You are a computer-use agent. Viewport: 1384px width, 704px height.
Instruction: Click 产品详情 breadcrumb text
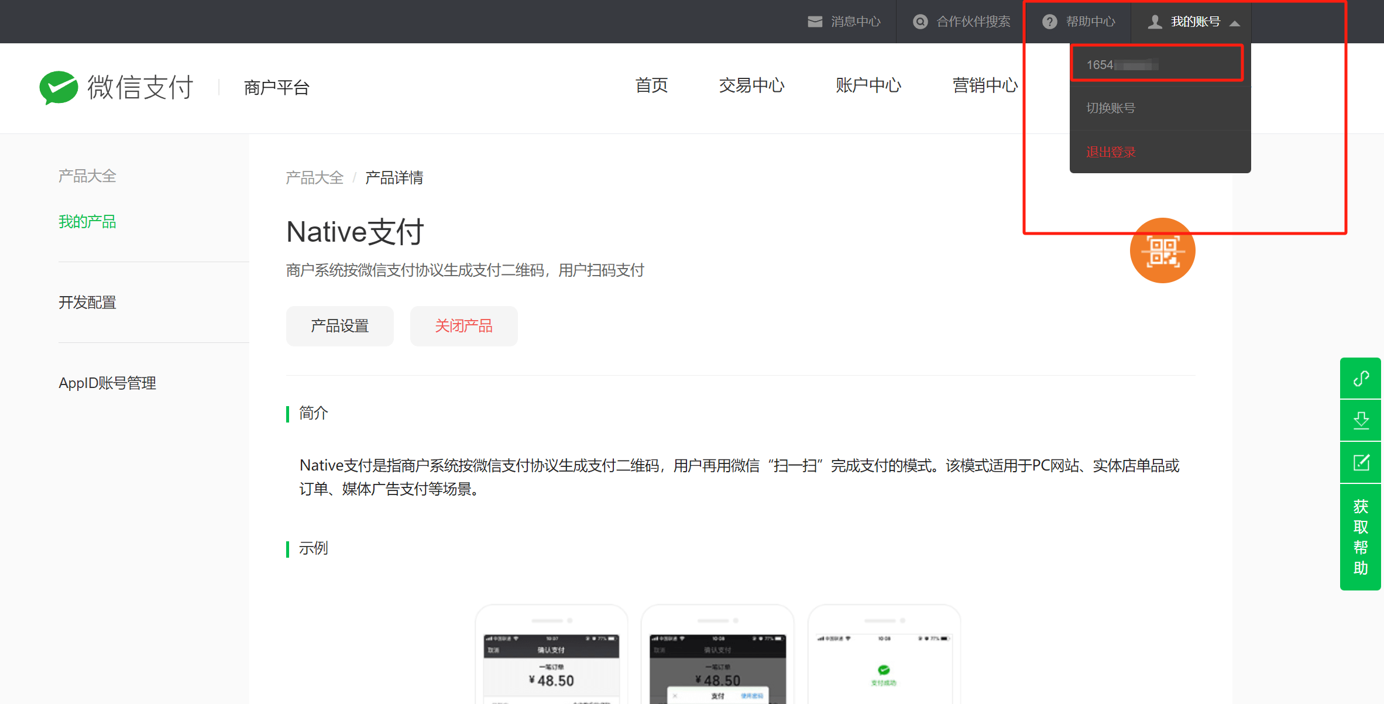pyautogui.click(x=394, y=177)
